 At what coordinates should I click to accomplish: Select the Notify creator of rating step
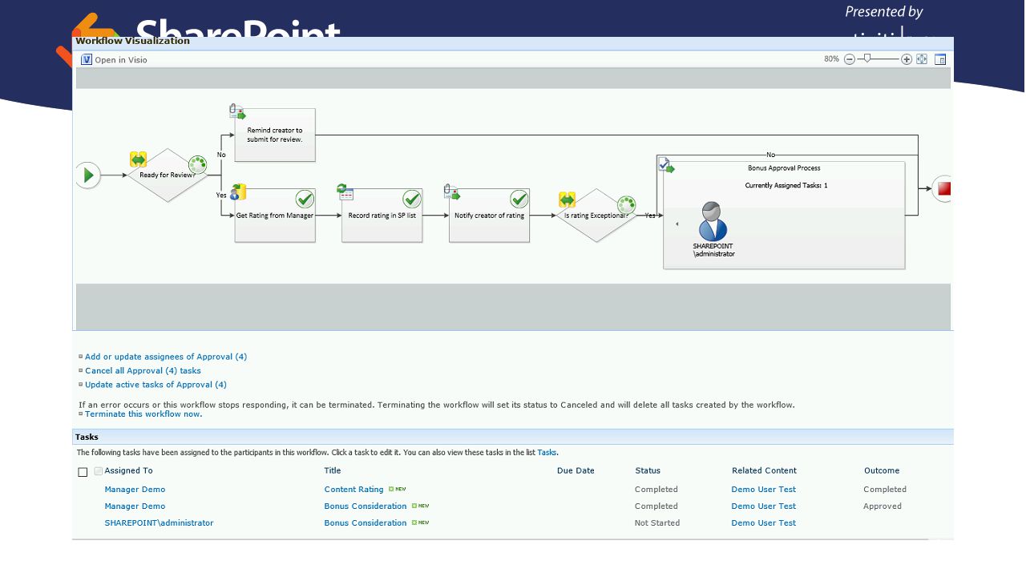point(489,216)
